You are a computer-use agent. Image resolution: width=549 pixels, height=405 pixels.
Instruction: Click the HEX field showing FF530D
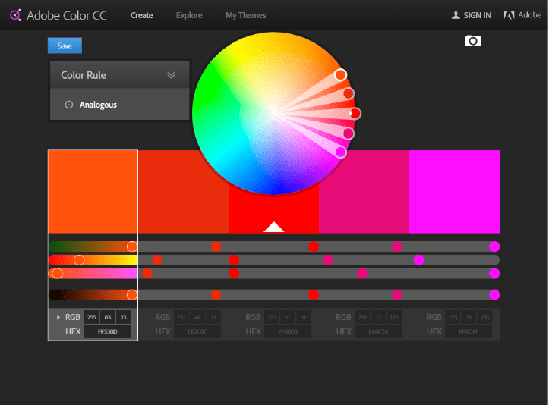click(107, 331)
